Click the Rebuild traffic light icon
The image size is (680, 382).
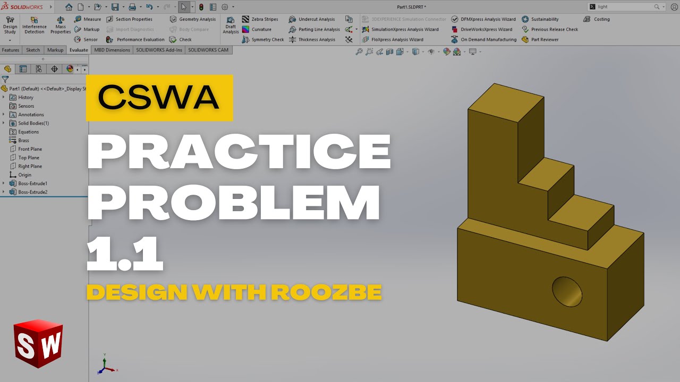(x=201, y=7)
